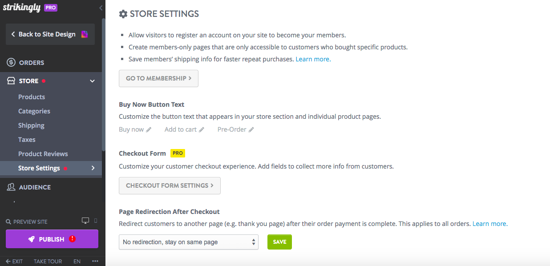
Task: Click the GO TO MEMBERSHIP button
Action: click(x=158, y=78)
